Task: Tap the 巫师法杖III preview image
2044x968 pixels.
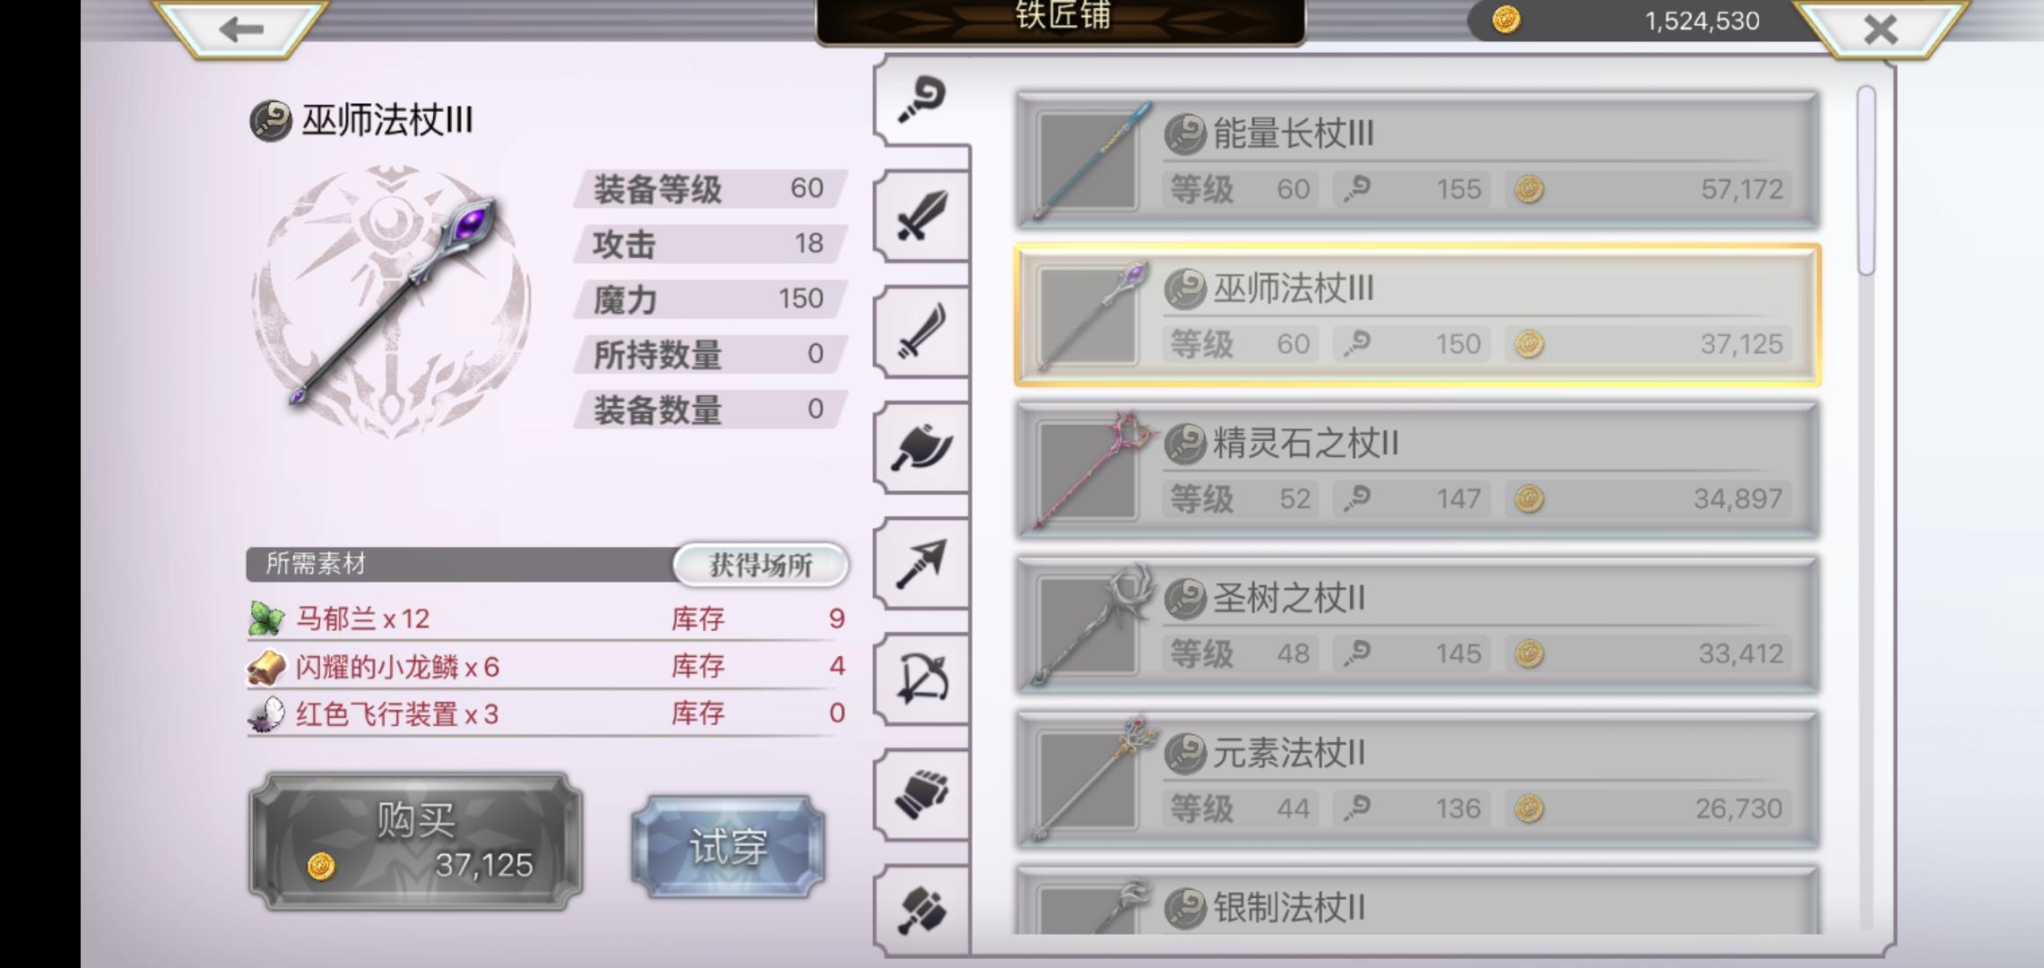Action: point(391,299)
